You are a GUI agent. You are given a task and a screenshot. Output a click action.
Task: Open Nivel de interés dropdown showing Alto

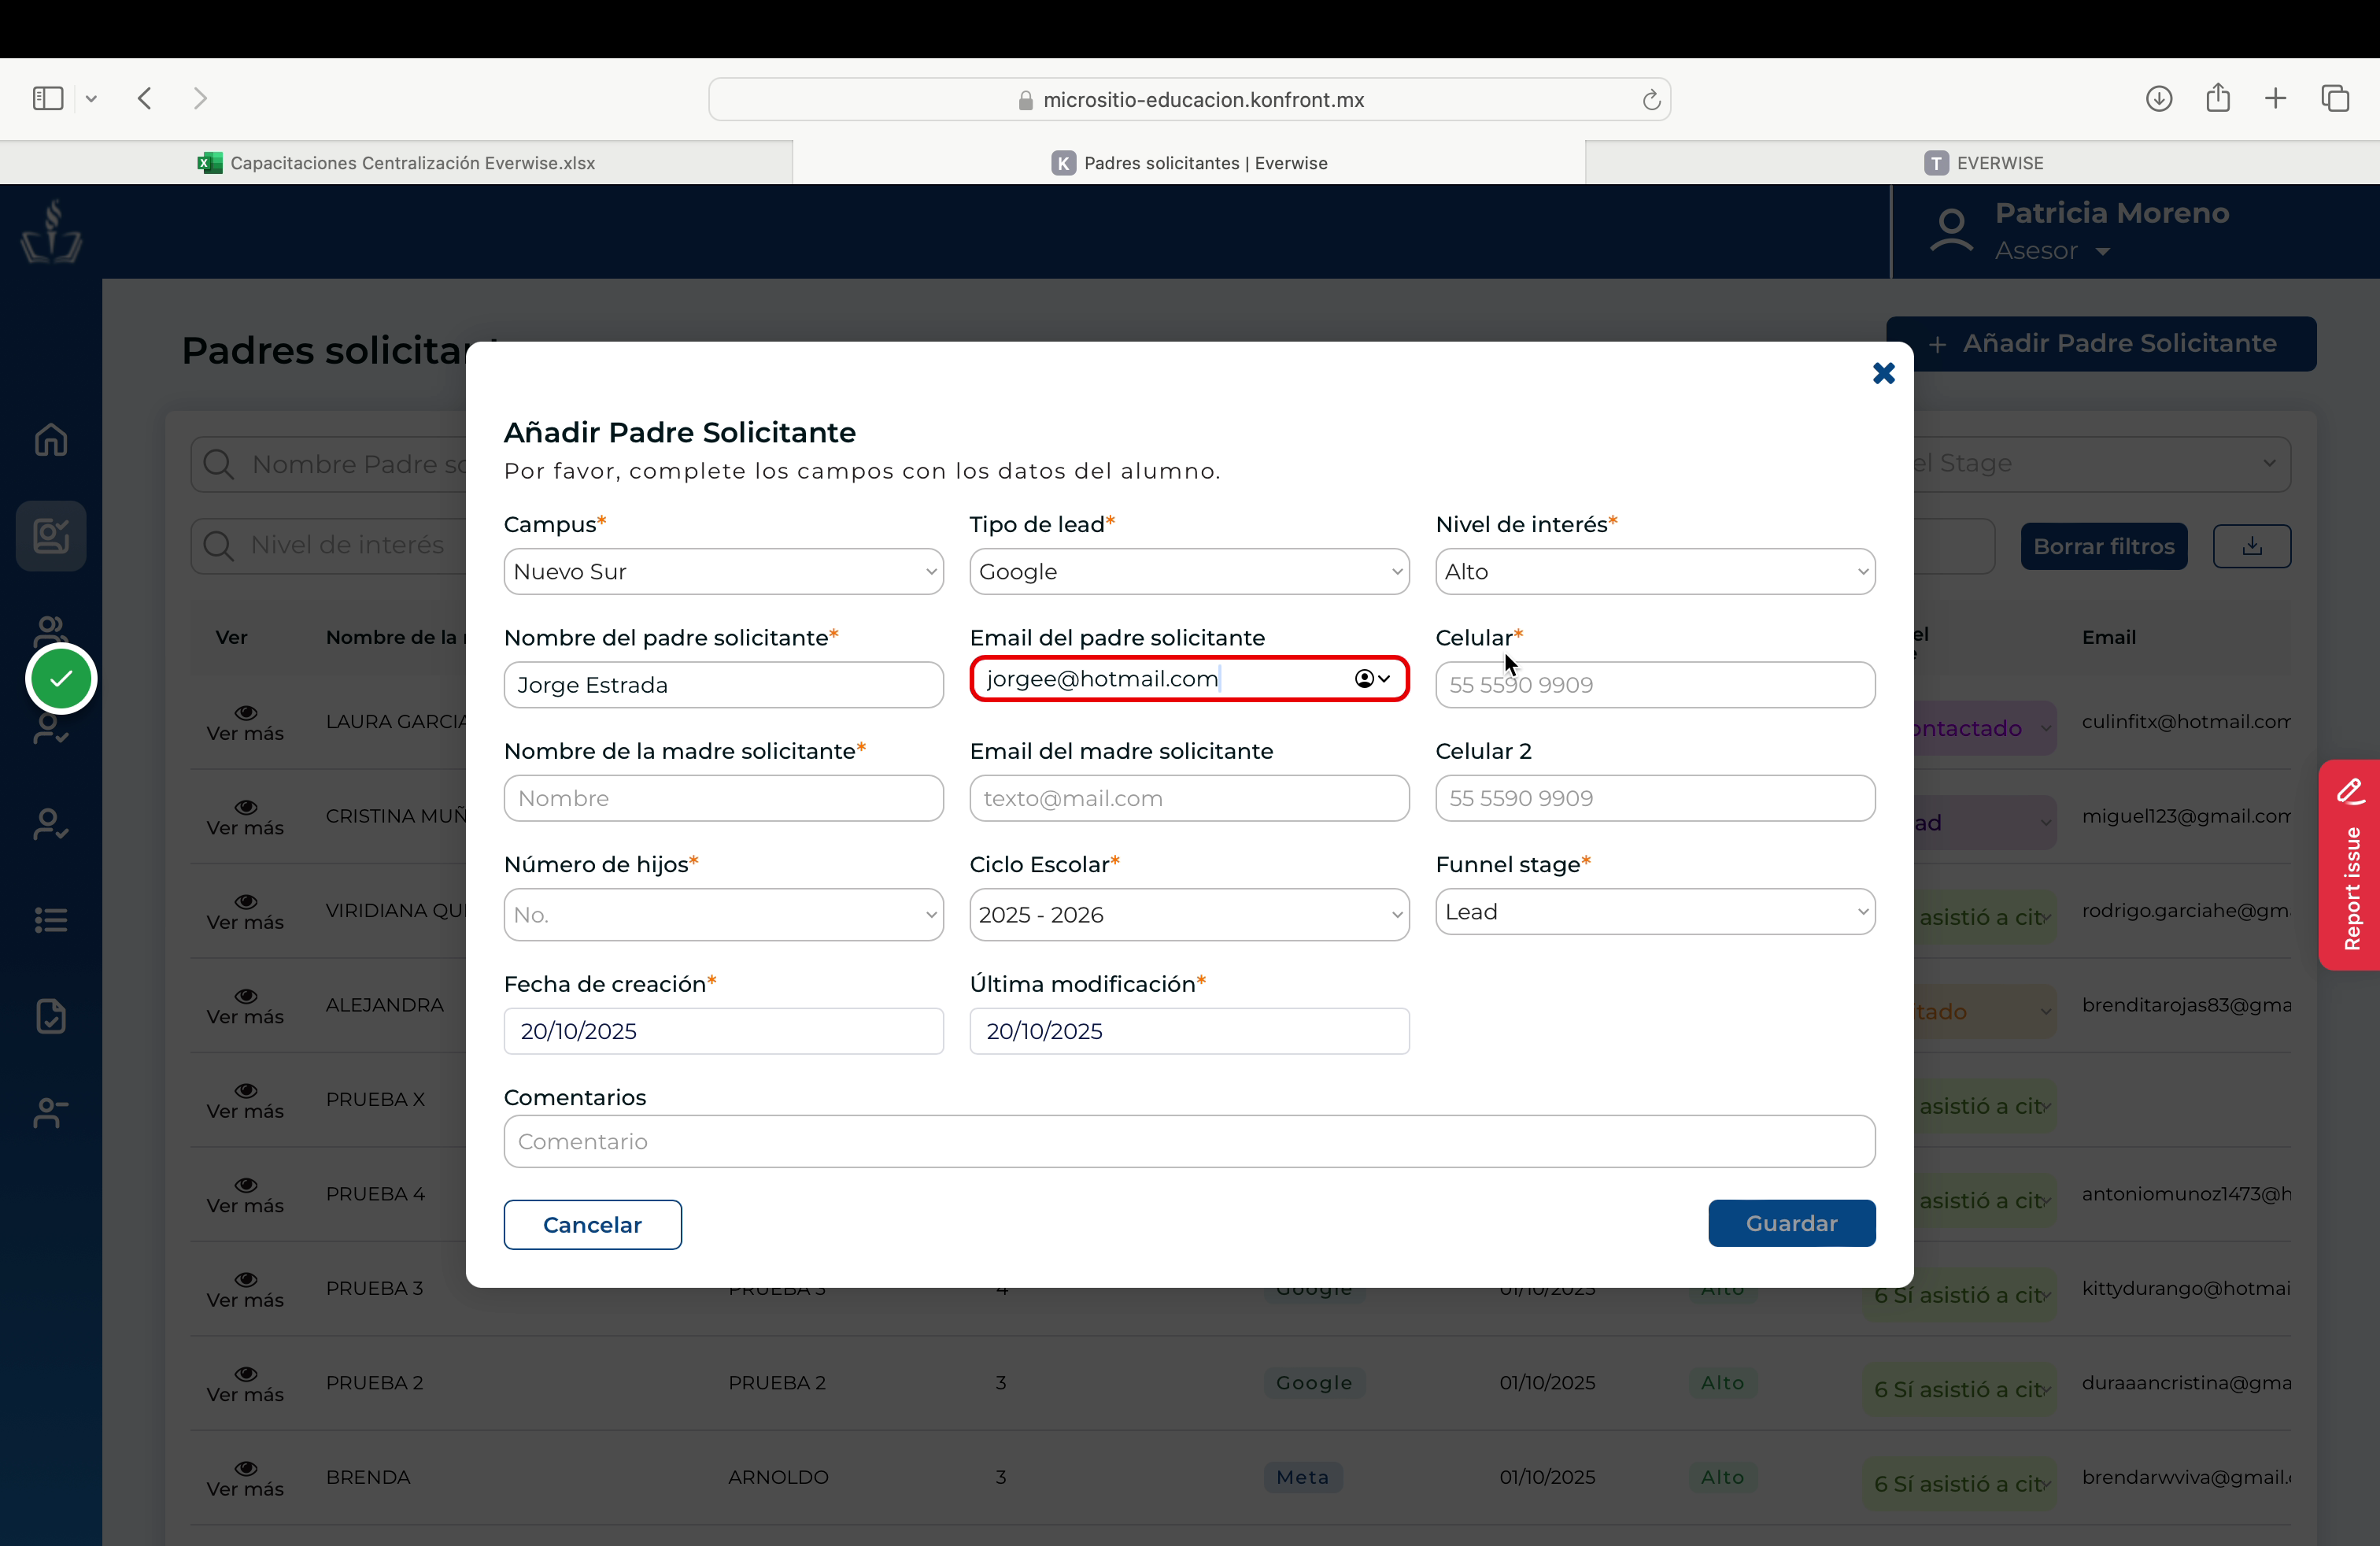coord(1655,572)
